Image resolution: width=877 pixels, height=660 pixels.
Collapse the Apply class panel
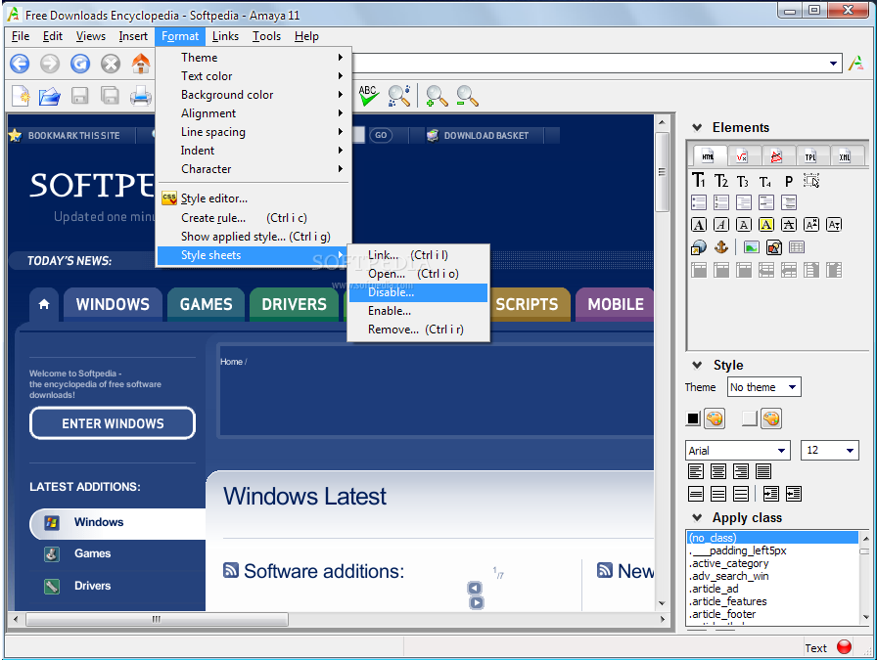coord(697,517)
